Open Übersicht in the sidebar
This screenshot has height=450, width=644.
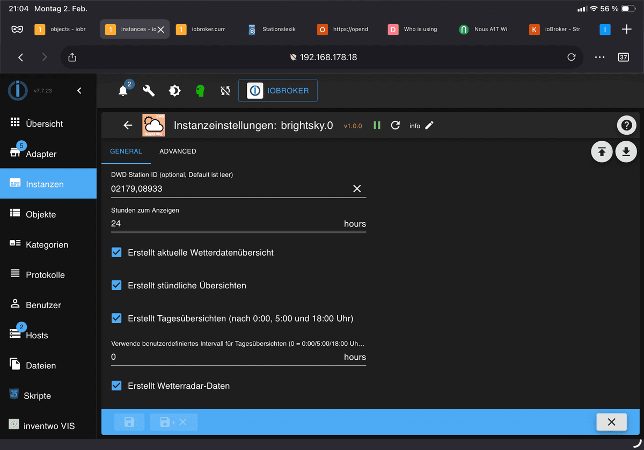[x=48, y=124]
